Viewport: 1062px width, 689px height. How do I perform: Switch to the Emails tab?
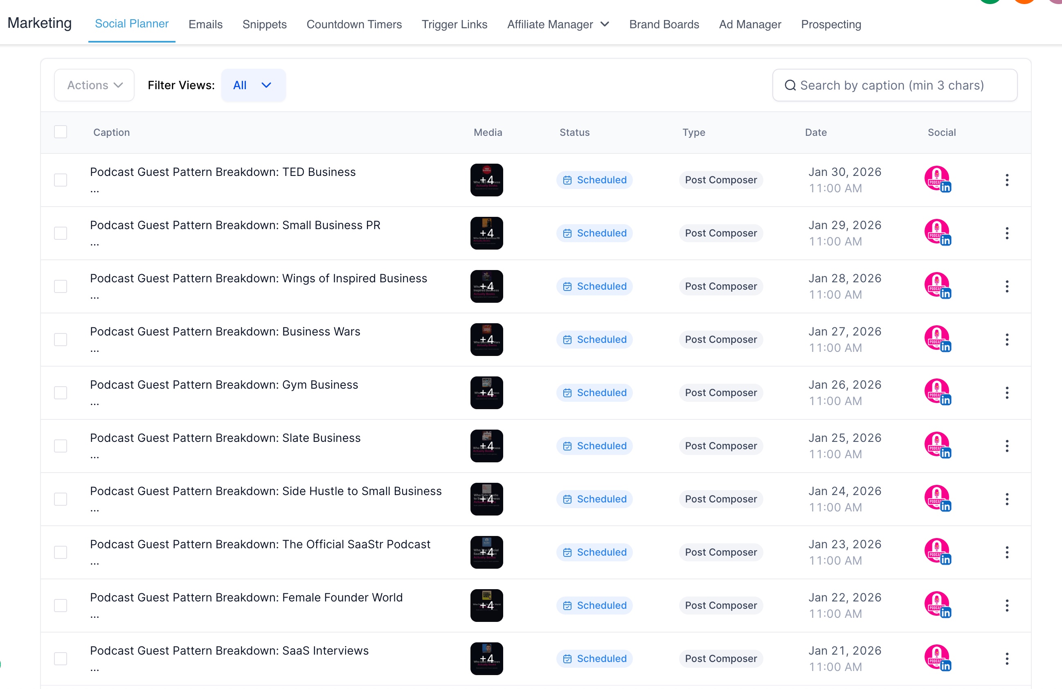205,24
